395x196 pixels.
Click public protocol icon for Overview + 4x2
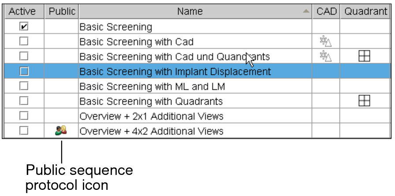pyautogui.click(x=61, y=131)
